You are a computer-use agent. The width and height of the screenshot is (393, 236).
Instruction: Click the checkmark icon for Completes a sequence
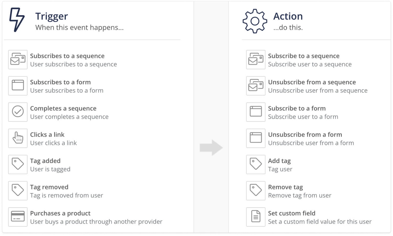click(x=18, y=112)
